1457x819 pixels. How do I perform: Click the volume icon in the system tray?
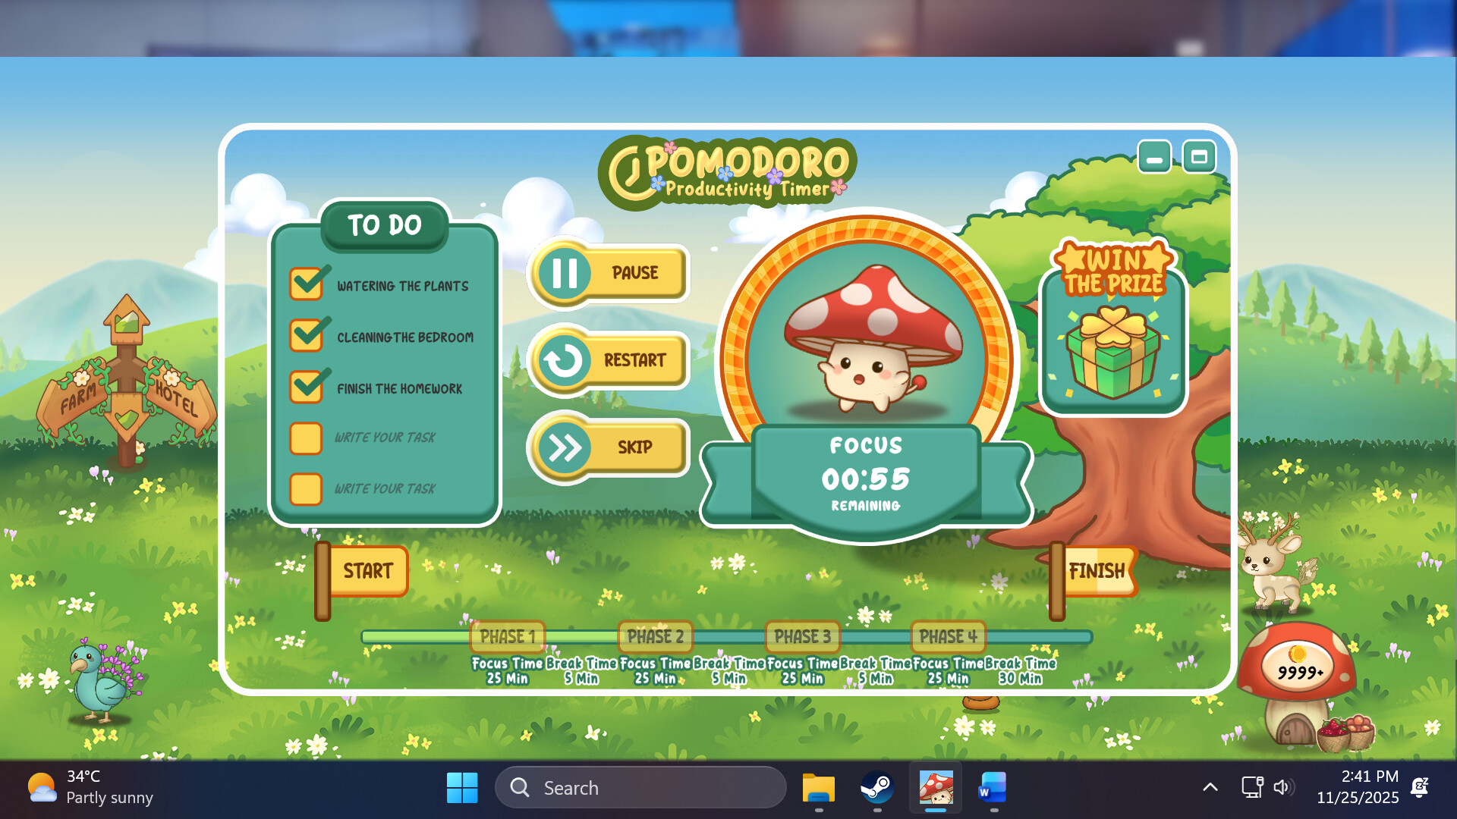1282,787
